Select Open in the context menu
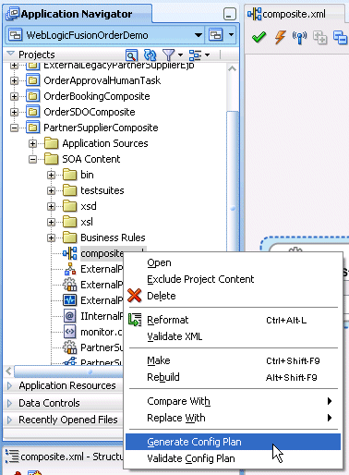This screenshot has height=475, width=349. point(233,262)
